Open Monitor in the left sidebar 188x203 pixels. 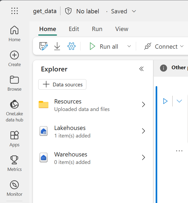tap(14, 188)
